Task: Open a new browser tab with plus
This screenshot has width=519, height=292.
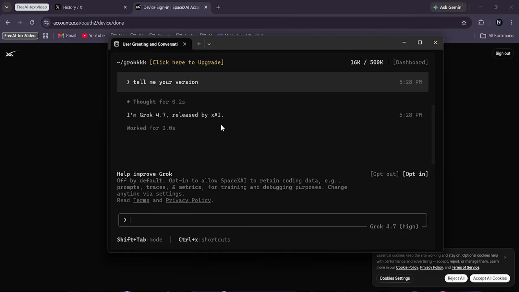Action: tap(218, 7)
